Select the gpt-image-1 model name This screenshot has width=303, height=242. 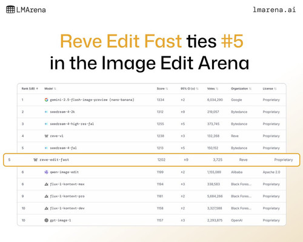click(x=61, y=220)
